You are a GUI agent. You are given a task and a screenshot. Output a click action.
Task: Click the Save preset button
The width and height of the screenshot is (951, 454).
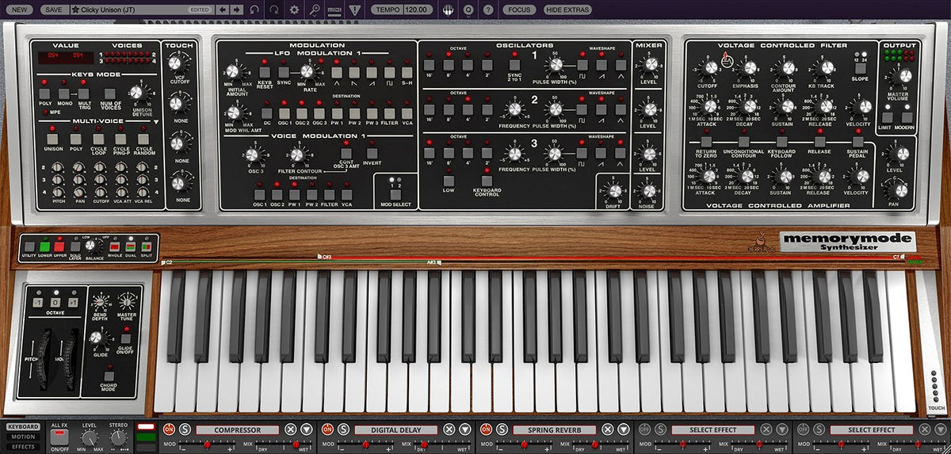point(53,10)
